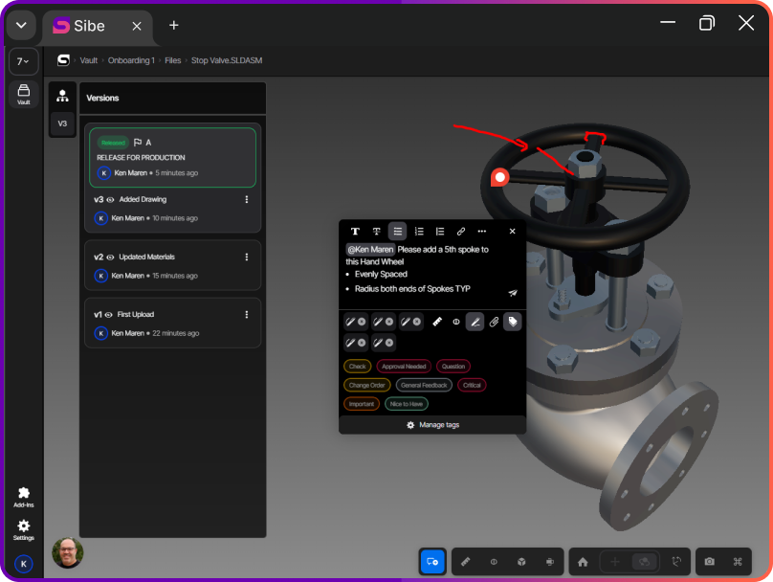Select the Critical tag

pyautogui.click(x=472, y=385)
